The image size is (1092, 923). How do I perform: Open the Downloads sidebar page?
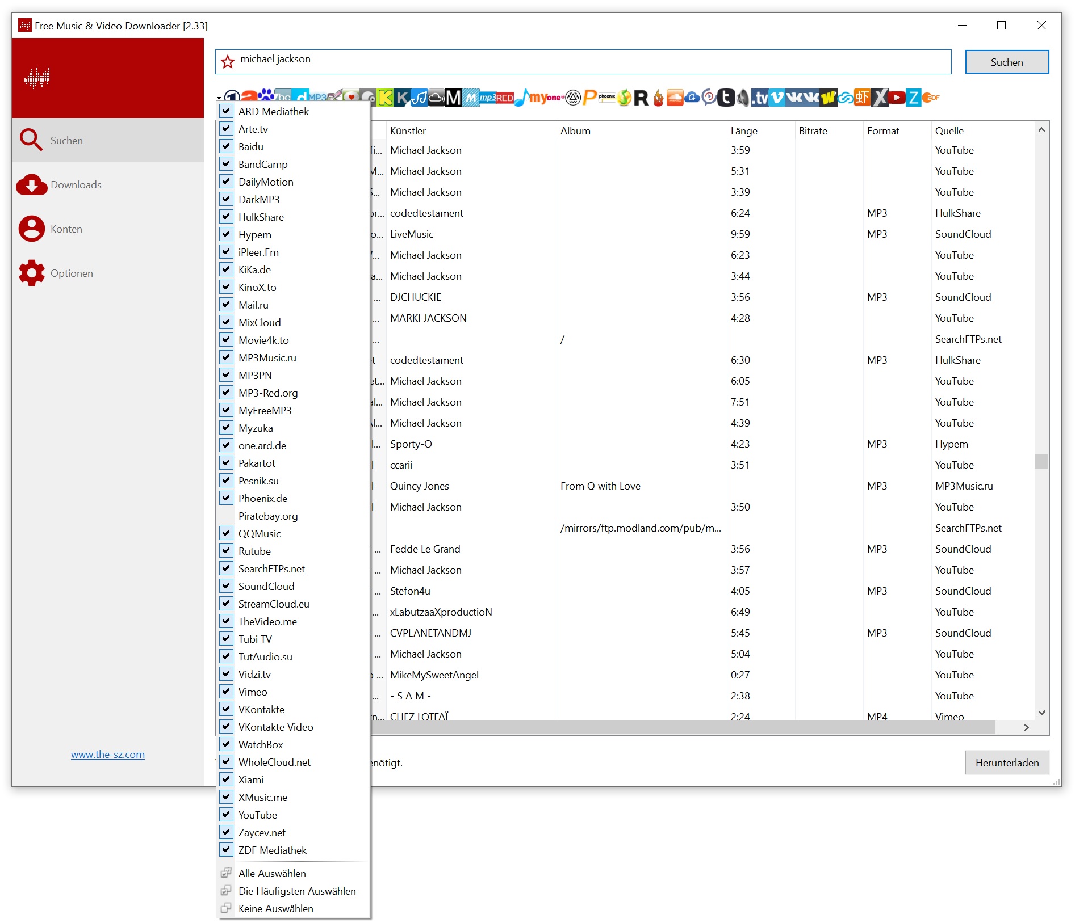pyautogui.click(x=108, y=184)
